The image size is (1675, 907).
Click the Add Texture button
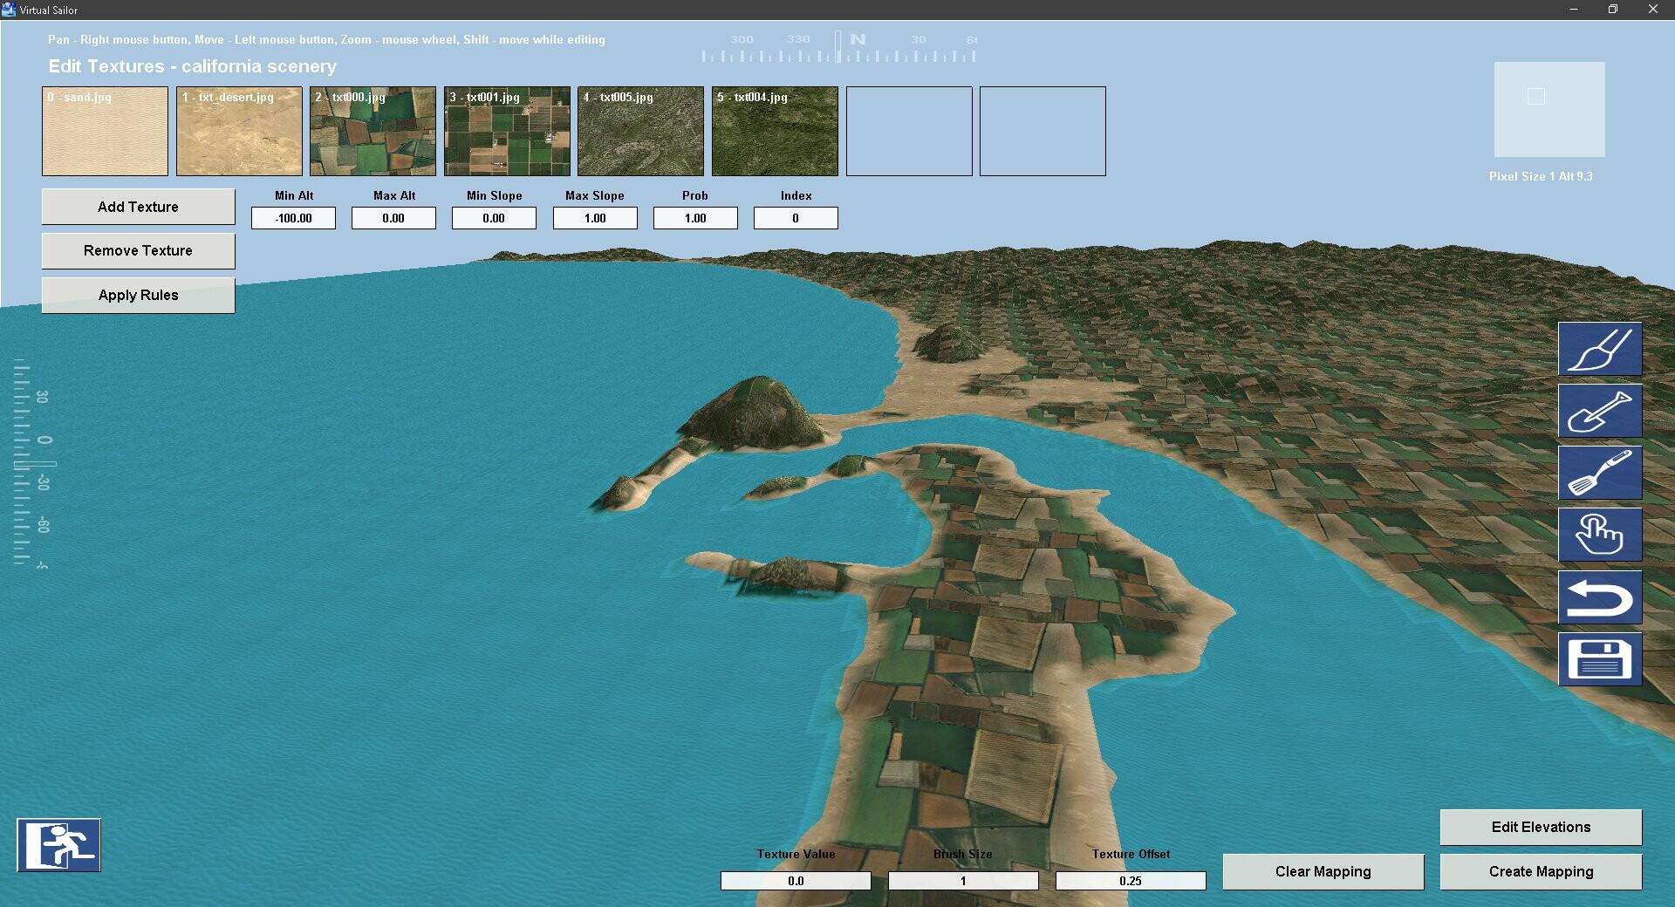(137, 207)
